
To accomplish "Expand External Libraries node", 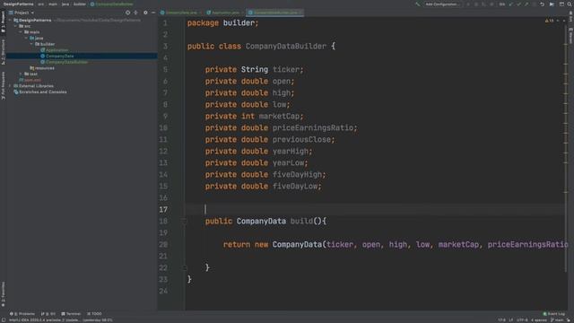I will click(10, 86).
